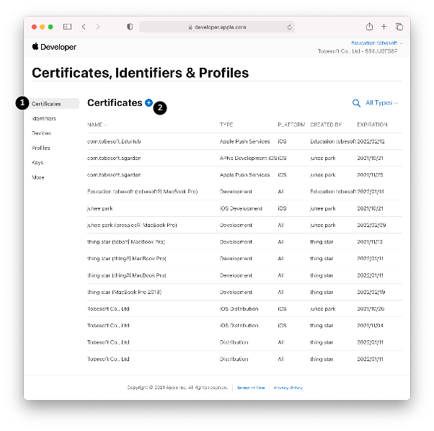
Task: Select Certificates in the sidebar
Action: 54,104
